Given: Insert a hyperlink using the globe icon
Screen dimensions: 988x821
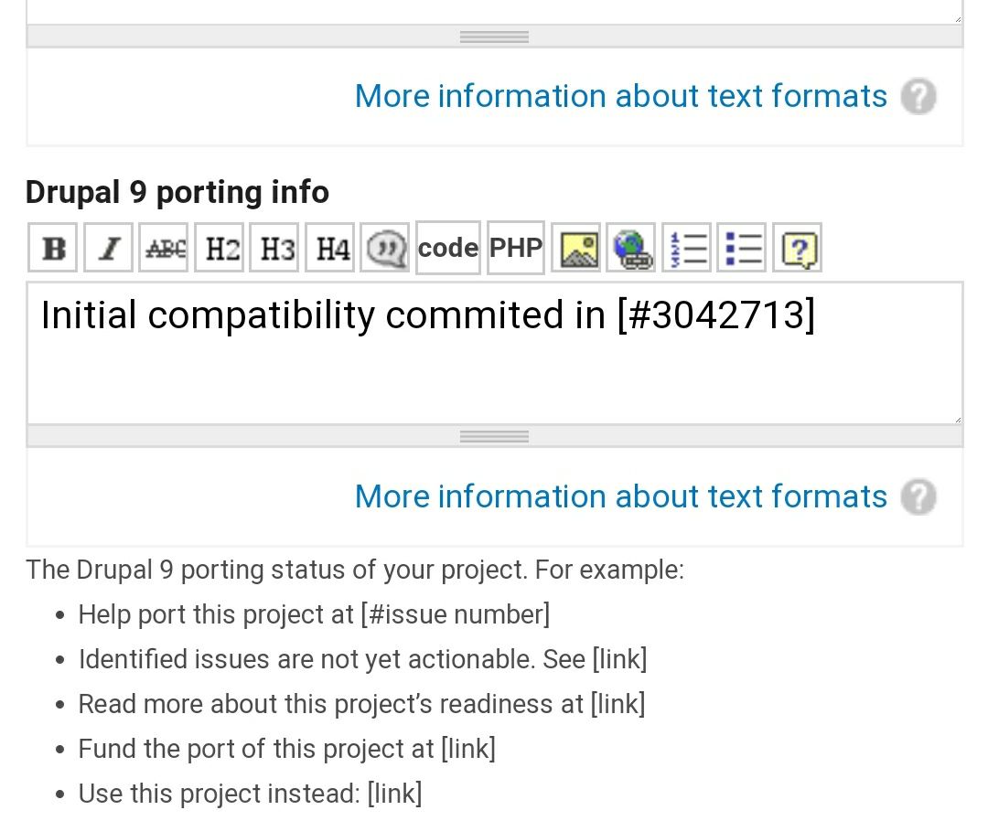Looking at the screenshot, I should (631, 248).
